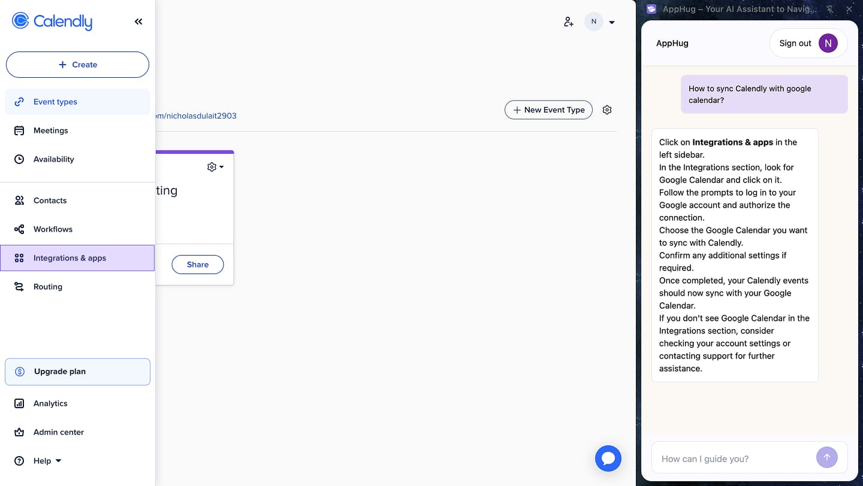Click the Availability clock icon
This screenshot has height=486, width=863.
(x=19, y=159)
